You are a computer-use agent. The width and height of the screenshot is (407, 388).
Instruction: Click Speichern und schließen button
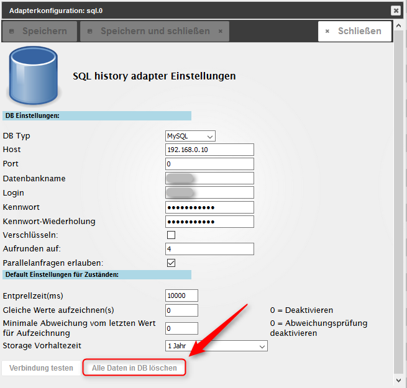click(x=155, y=31)
